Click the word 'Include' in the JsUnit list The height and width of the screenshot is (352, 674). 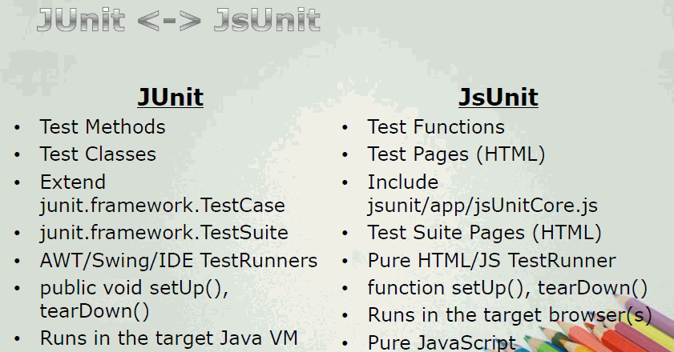pyautogui.click(x=403, y=182)
